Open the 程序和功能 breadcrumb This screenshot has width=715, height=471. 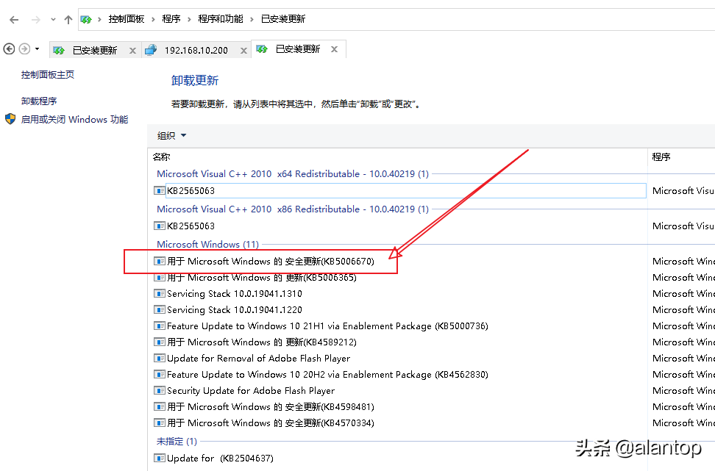click(x=221, y=19)
